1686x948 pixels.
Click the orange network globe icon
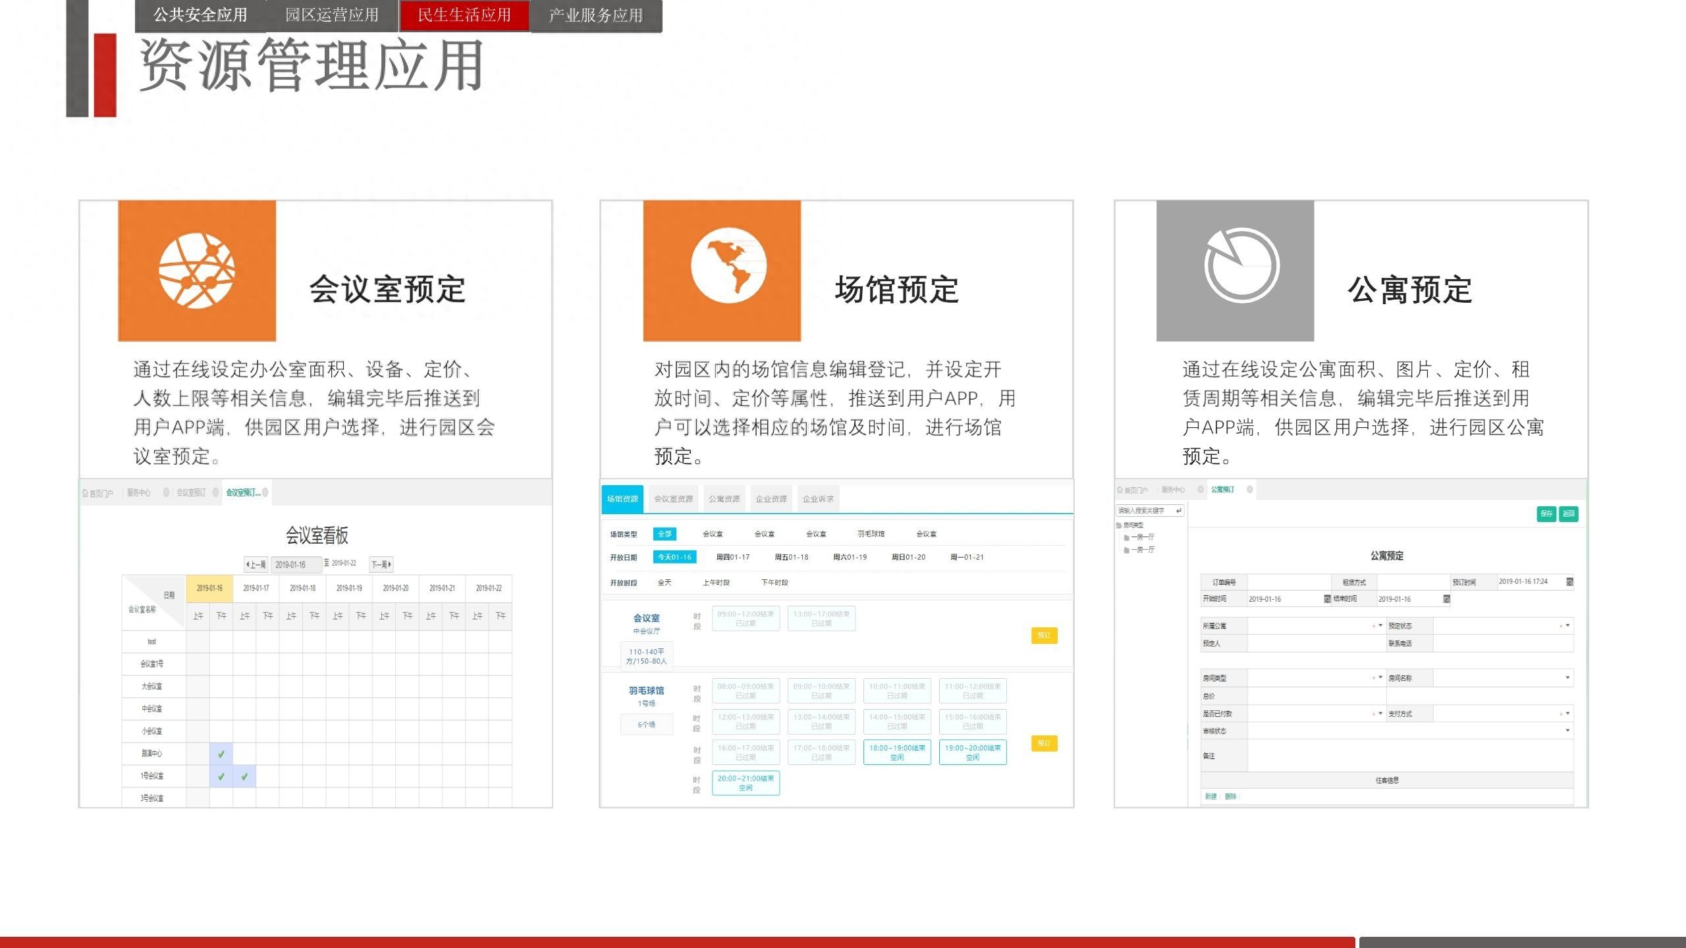coord(197,271)
